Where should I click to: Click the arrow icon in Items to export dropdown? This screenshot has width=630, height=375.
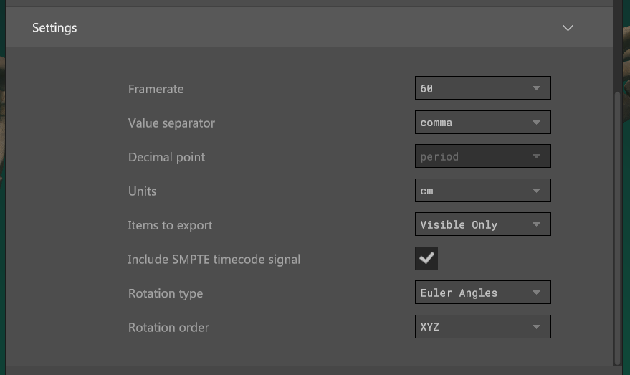536,224
